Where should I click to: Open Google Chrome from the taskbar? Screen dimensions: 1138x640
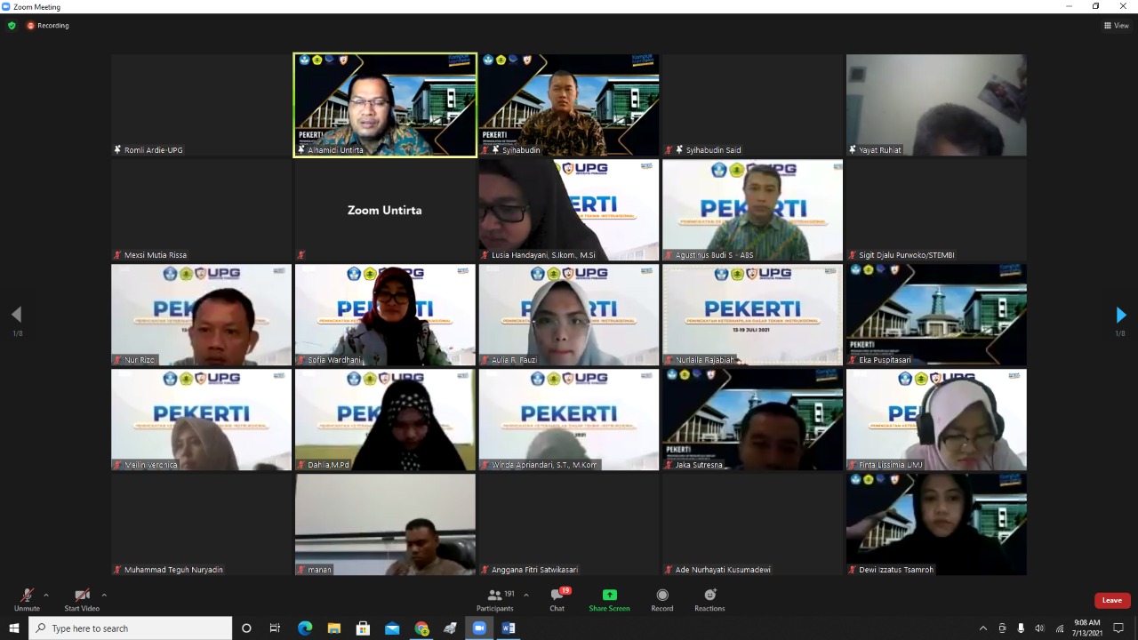421,628
